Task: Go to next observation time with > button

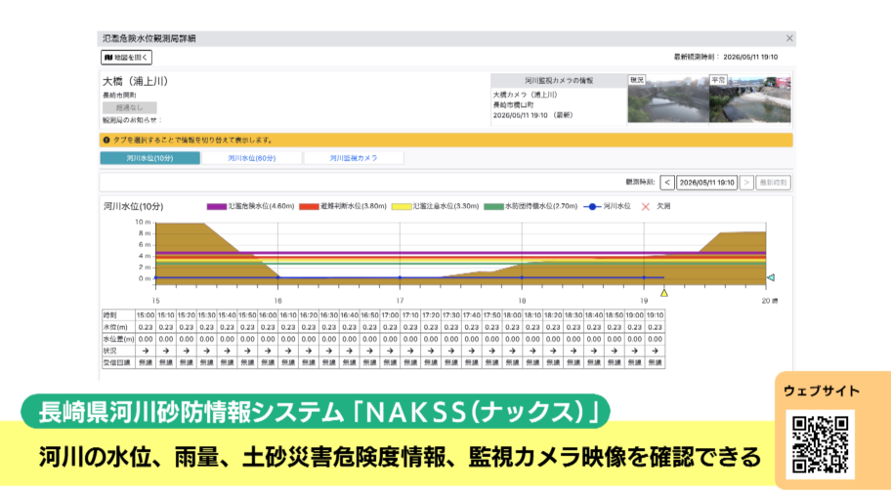Action: pyautogui.click(x=746, y=183)
